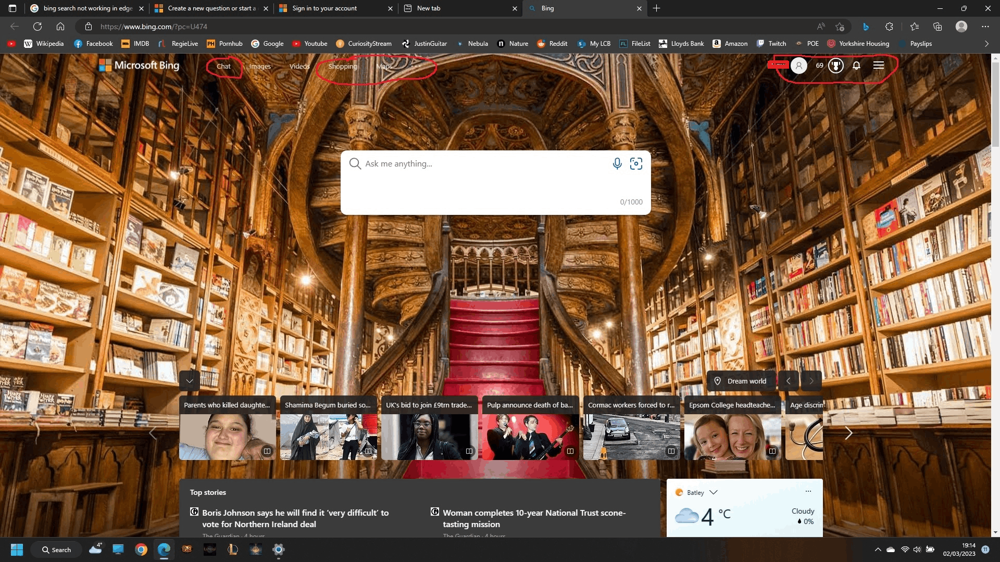
Task: Click the microphone voice search icon
Action: [x=617, y=164]
